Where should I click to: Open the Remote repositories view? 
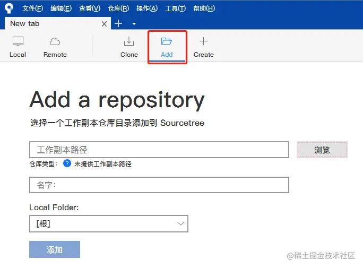point(55,47)
